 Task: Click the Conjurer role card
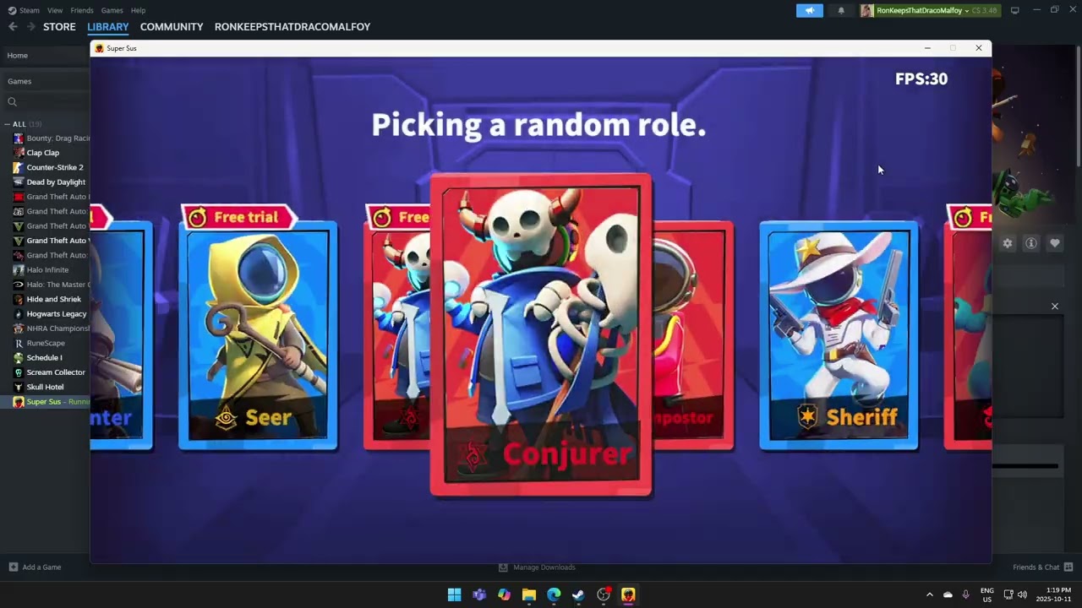[x=541, y=334]
